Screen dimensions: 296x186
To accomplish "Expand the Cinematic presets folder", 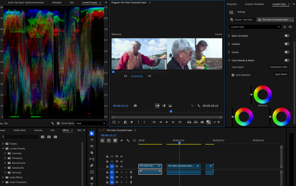I will pyautogui.click(x=5, y=153).
